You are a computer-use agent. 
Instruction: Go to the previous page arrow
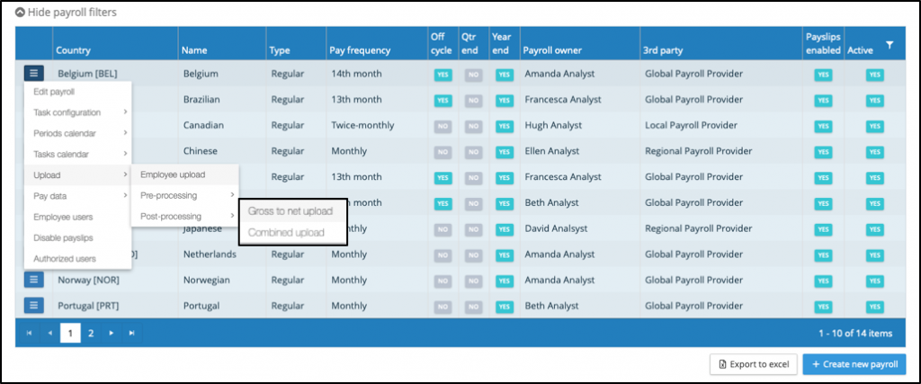pos(49,334)
